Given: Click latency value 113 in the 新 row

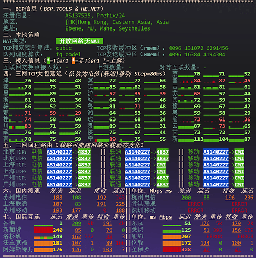Looking at the screenshot, I should (x=198, y=139).
